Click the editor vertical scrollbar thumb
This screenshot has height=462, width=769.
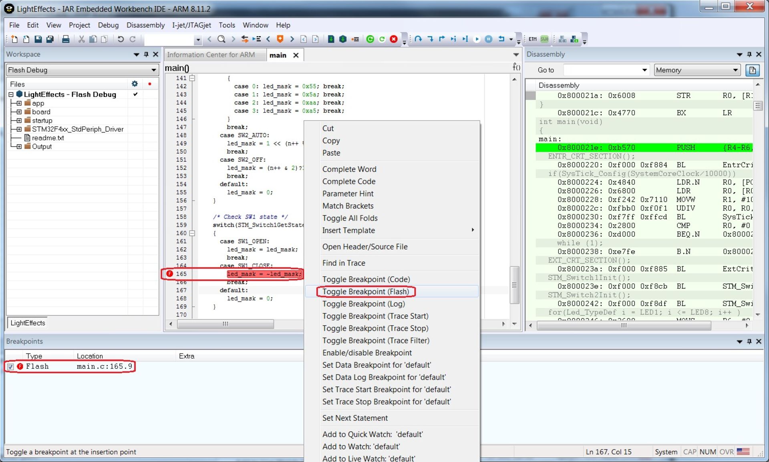[x=514, y=285]
